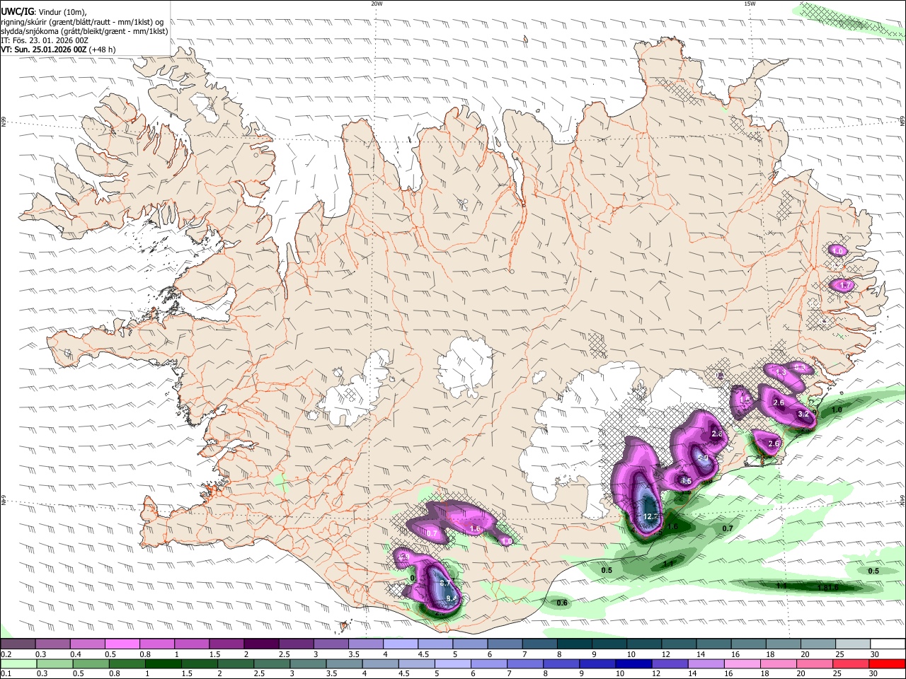Click the 5.9 value on the southeast glacier edge

click(704, 458)
